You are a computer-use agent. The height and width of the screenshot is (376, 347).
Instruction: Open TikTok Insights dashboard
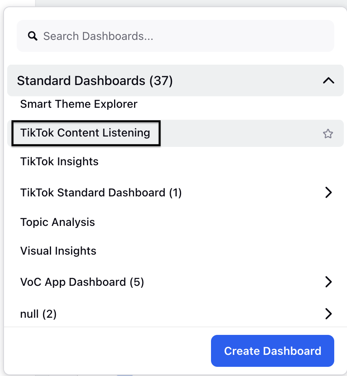(59, 161)
